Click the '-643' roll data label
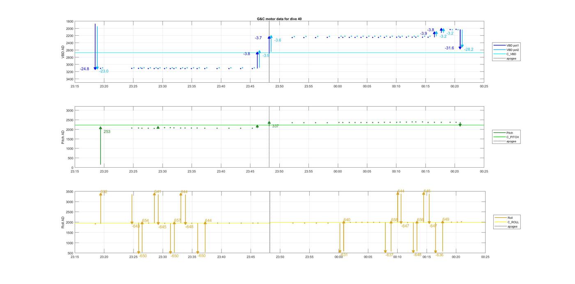This screenshot has height=284, width=575. 136,226
